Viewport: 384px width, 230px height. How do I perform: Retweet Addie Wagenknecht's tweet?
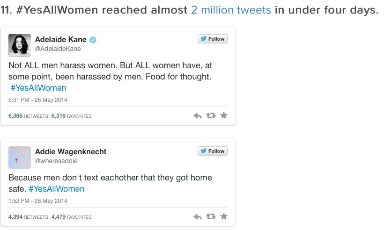(x=211, y=216)
